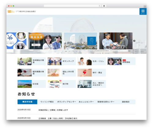Image resolution: width=153 pixels, height=129 pixels.
Task: Open the 区社協 category card
Action: click(32, 84)
